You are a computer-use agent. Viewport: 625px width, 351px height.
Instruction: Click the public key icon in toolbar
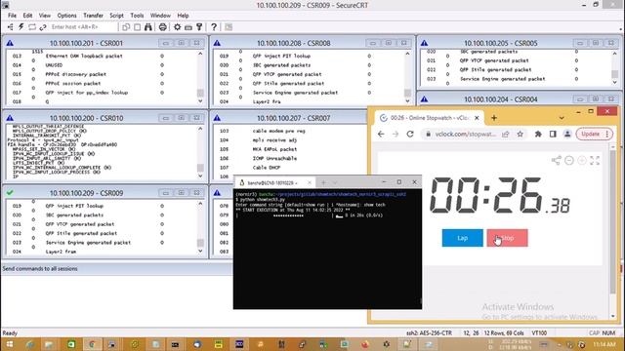tap(199, 27)
